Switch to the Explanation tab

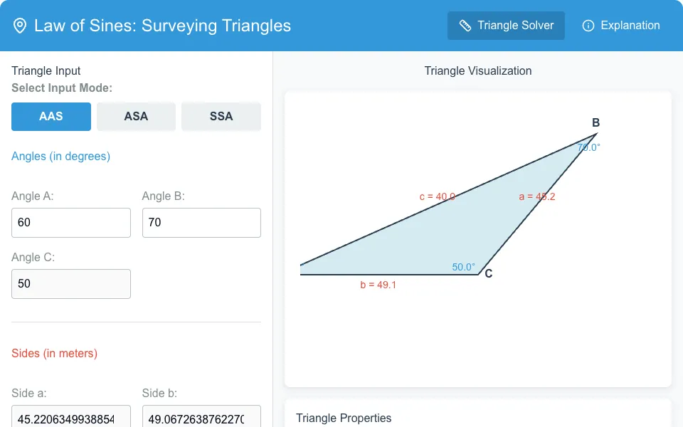tap(621, 26)
